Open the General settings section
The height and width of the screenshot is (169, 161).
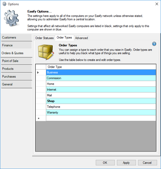[16, 84]
